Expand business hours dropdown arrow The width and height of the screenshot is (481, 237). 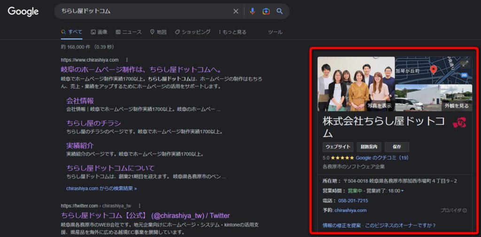tap(403, 191)
